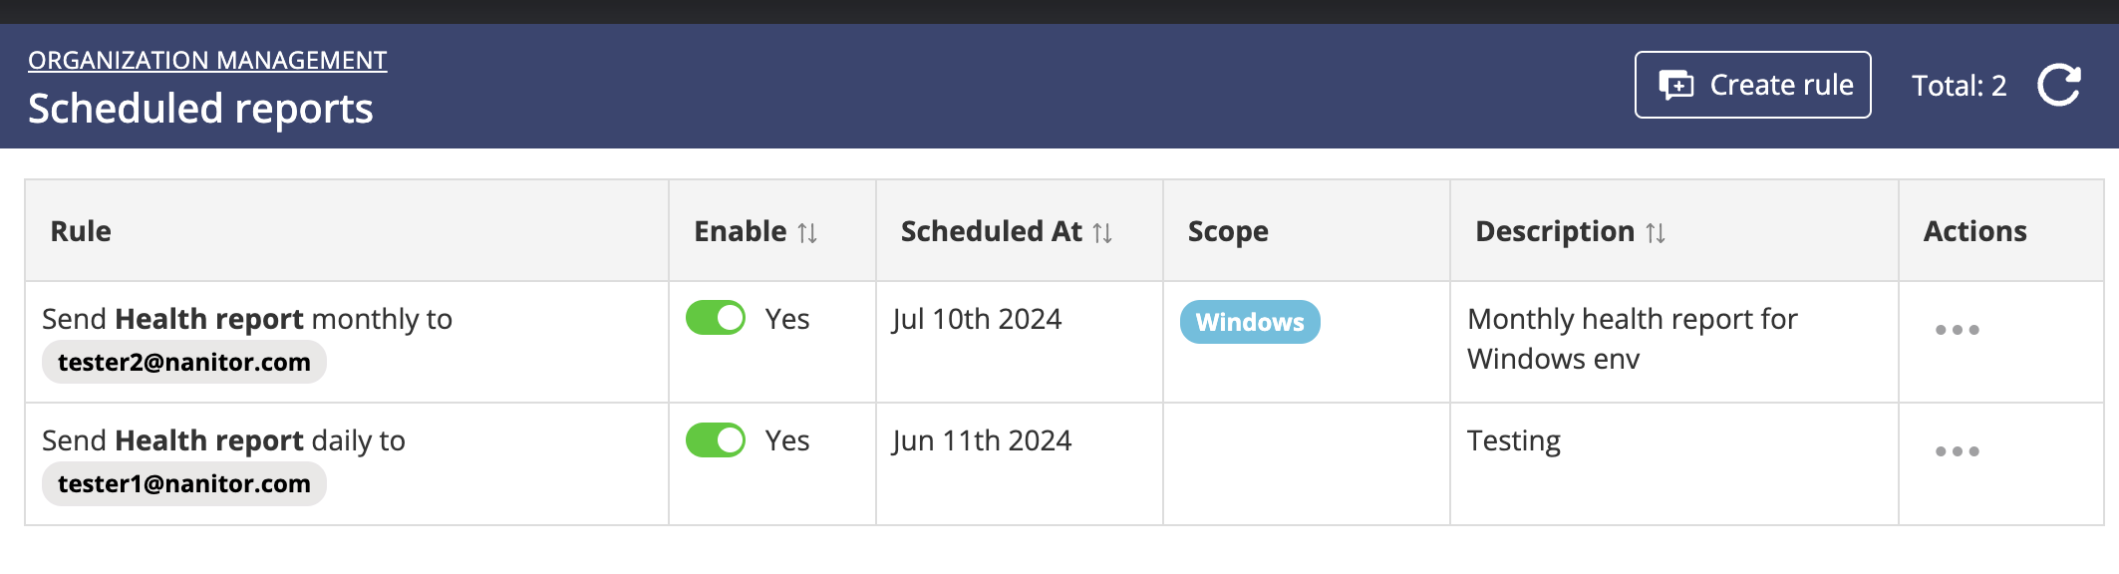Click the Testing description cell
The height and width of the screenshot is (574, 2119).
point(1514,440)
